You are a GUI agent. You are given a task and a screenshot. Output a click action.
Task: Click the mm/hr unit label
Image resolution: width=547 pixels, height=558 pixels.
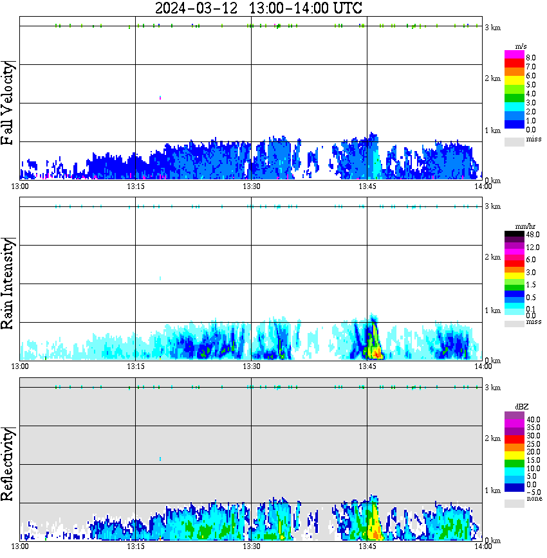[525, 227]
